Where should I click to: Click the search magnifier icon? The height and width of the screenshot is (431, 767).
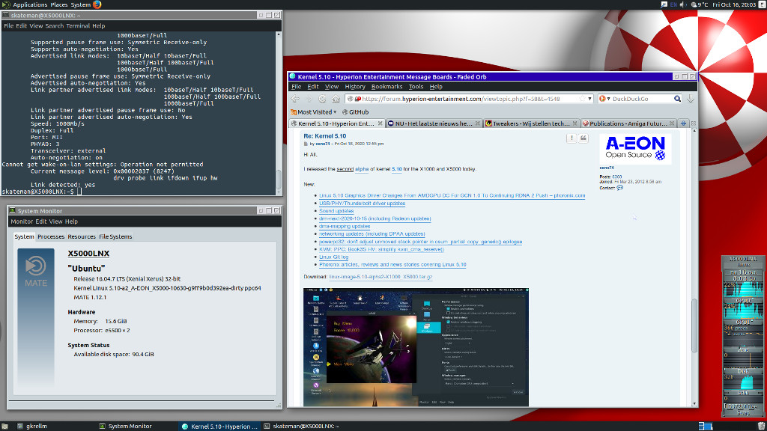click(x=677, y=99)
